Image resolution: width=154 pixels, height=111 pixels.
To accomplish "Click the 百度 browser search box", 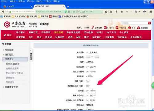I will 90,12.
